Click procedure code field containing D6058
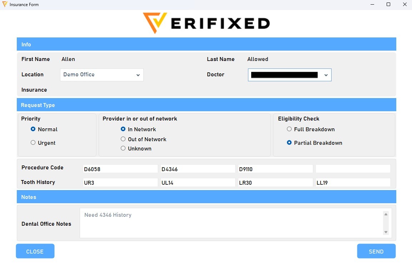This screenshot has width=412, height=266. tap(120, 169)
